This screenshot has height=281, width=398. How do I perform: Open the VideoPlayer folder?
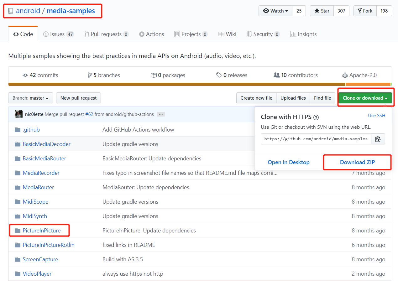(37, 274)
